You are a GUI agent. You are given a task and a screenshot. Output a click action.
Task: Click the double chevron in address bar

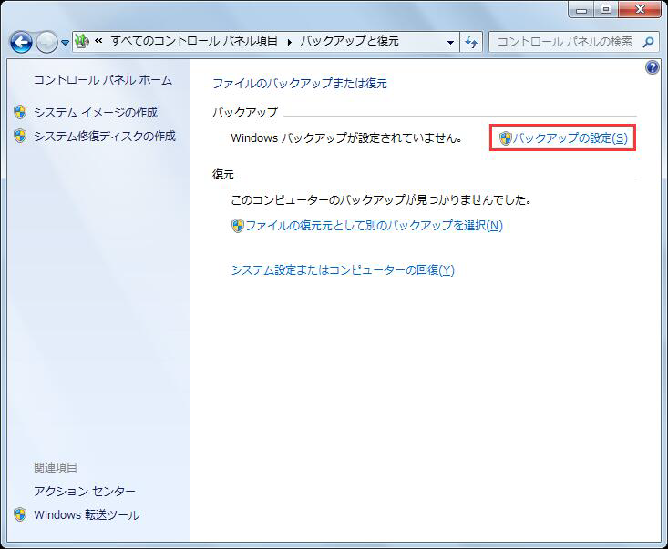98,41
